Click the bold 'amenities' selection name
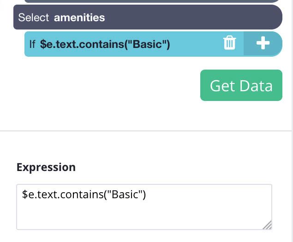 79,18
